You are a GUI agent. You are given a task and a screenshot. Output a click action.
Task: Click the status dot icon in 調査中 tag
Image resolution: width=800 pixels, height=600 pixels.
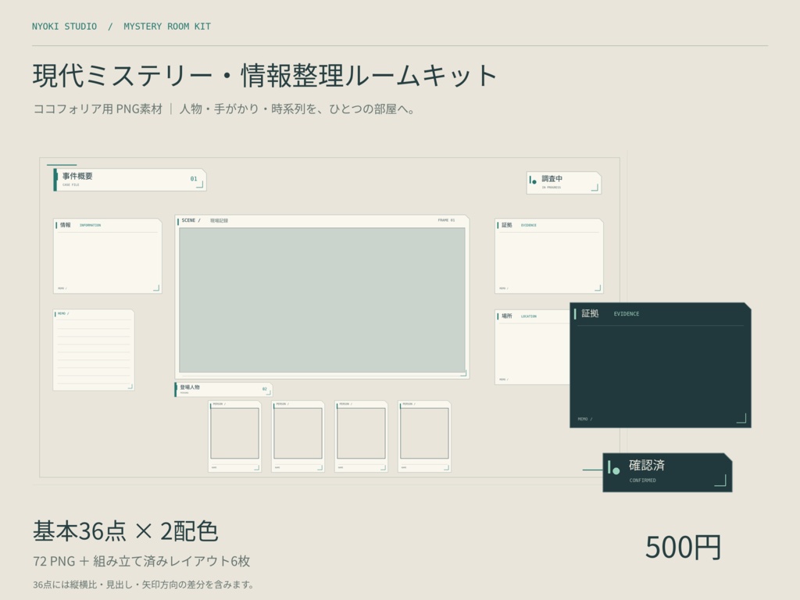[534, 181]
